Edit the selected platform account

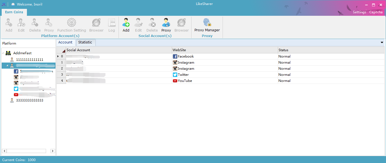(x=21, y=25)
